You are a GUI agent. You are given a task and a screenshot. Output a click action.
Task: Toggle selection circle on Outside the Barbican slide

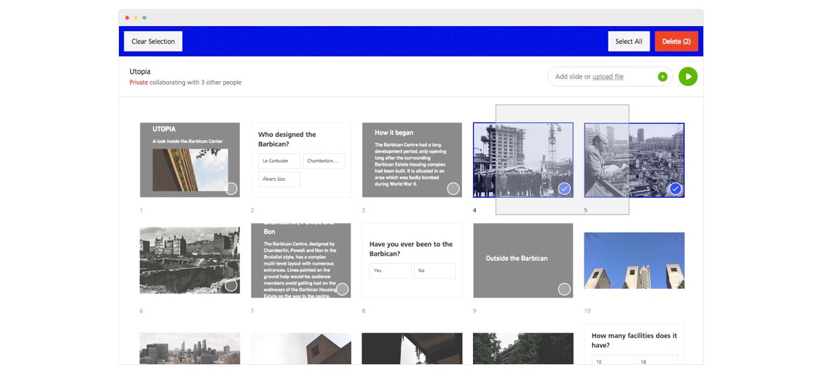[x=564, y=289]
